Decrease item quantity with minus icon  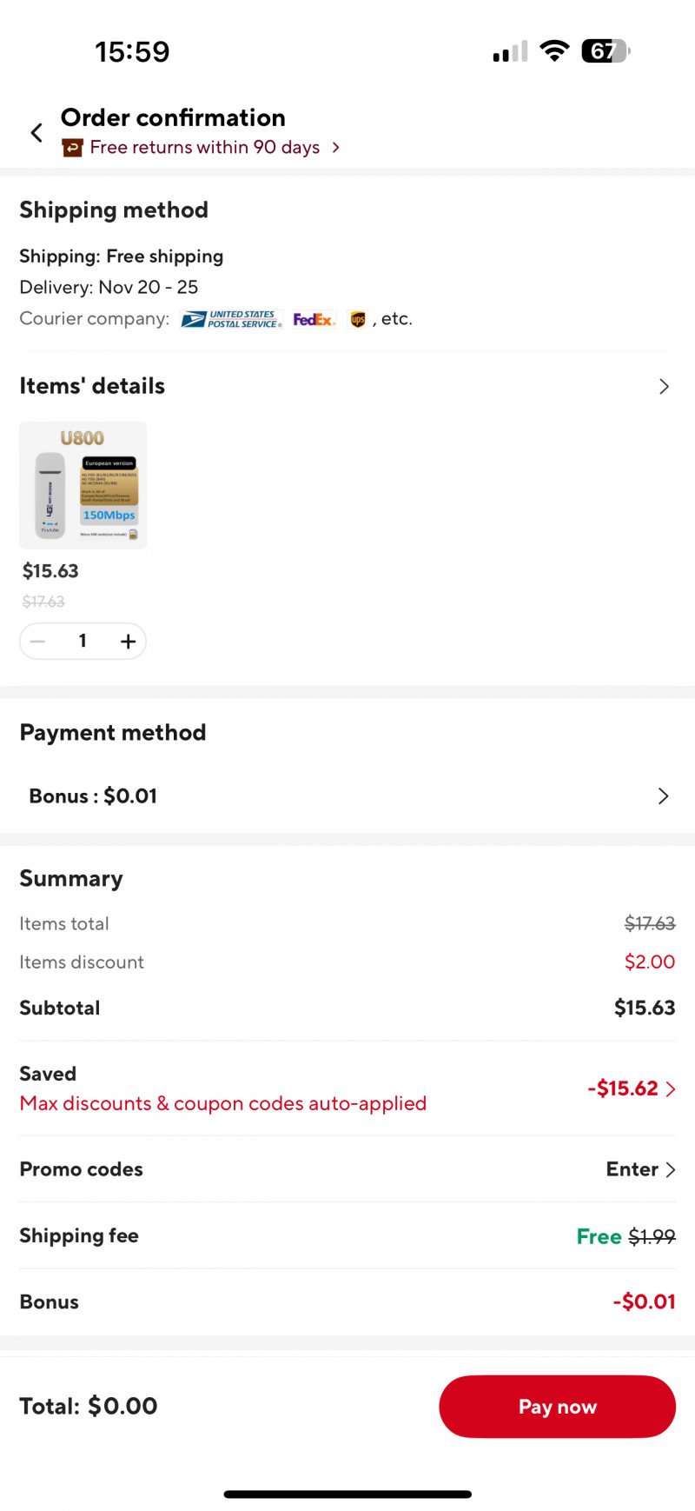[37, 642]
